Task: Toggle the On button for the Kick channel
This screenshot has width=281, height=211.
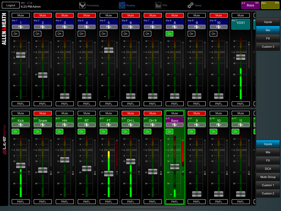Action: tap(15, 132)
